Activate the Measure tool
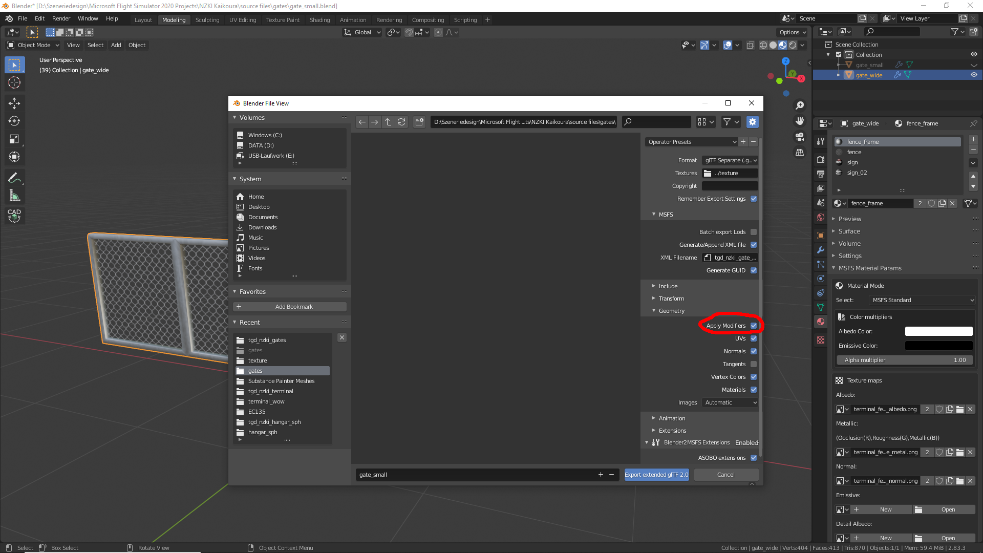The image size is (983, 553). click(x=14, y=196)
